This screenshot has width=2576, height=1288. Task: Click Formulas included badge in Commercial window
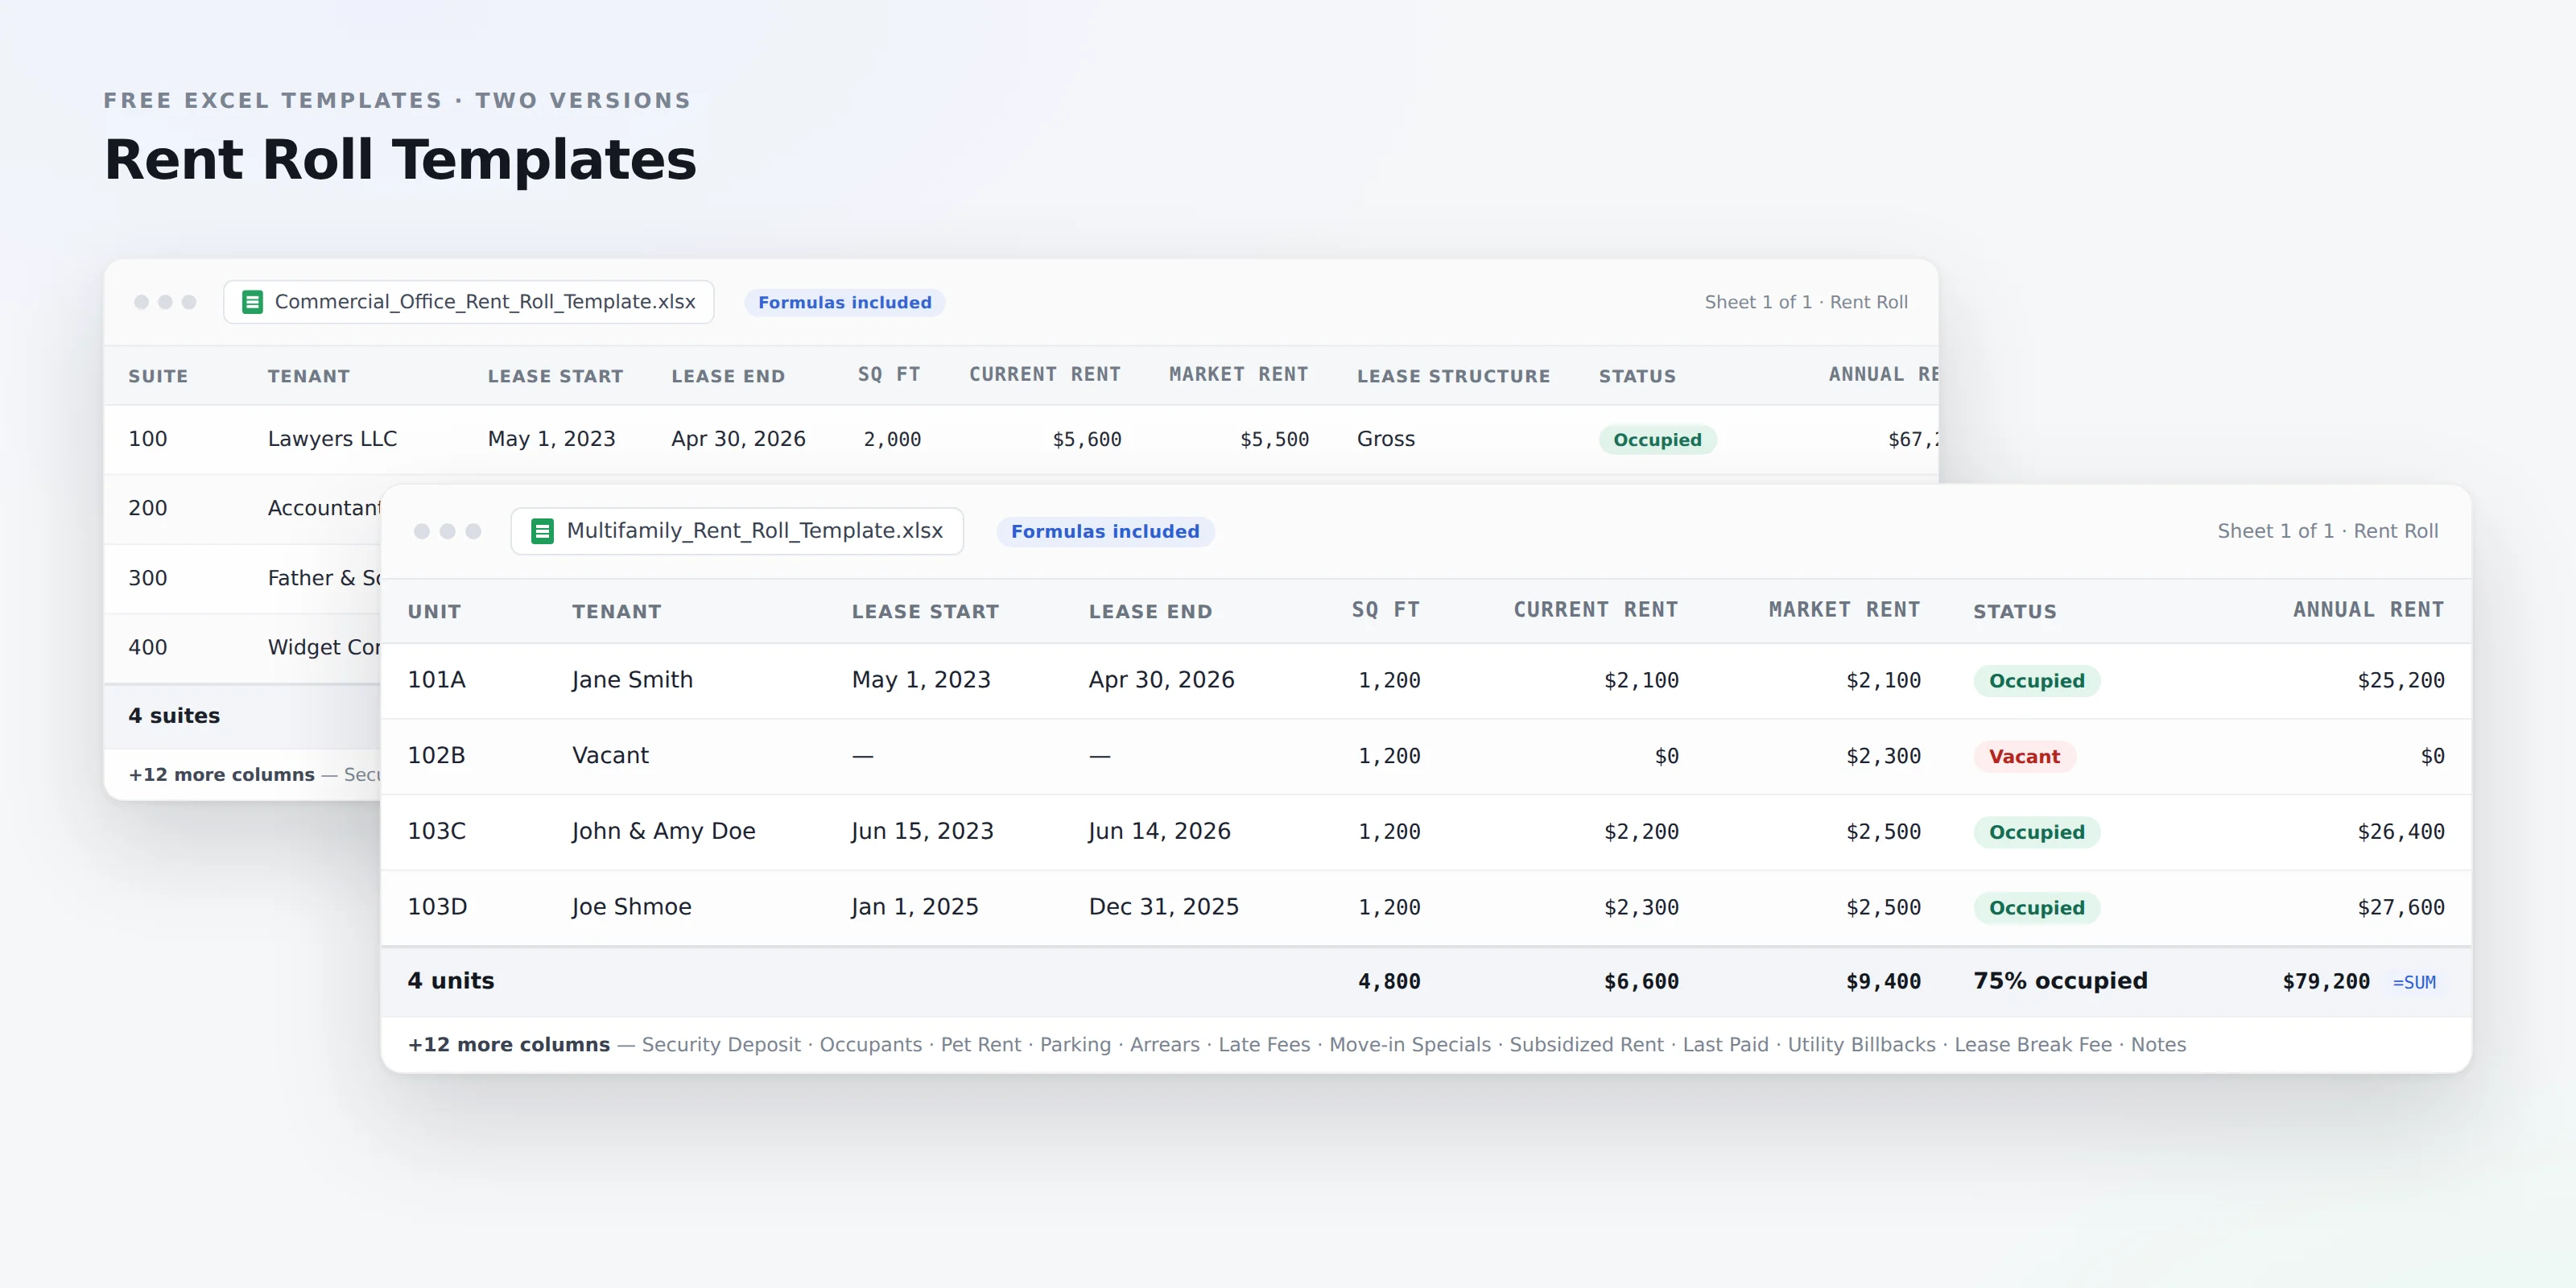pyautogui.click(x=844, y=302)
